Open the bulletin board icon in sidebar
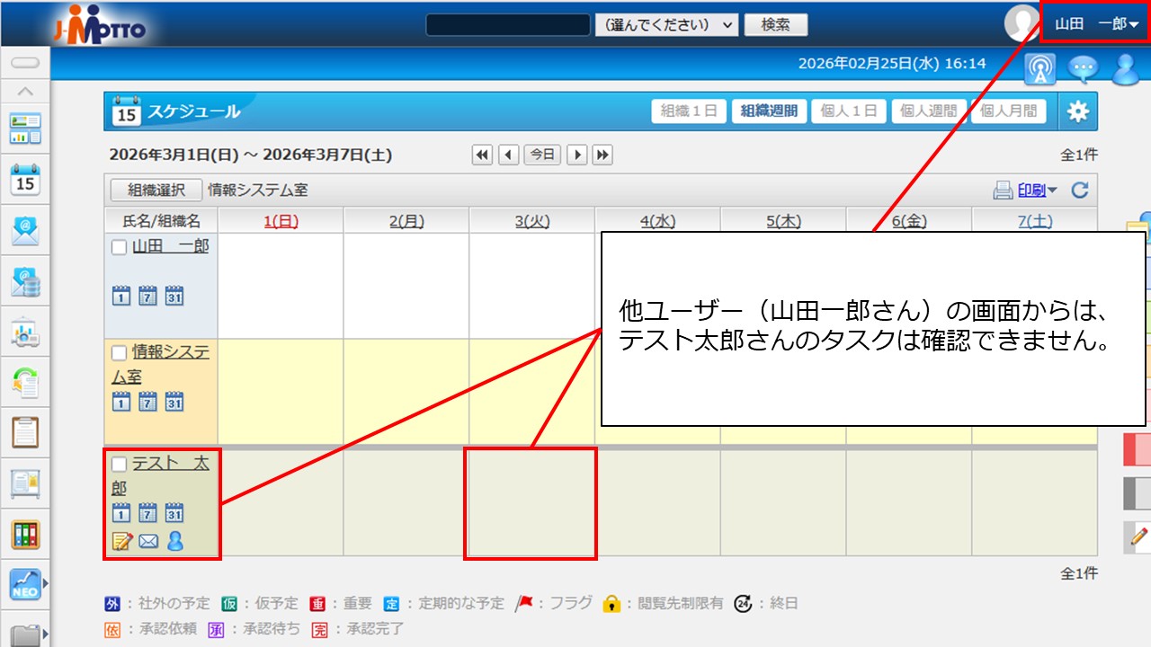This screenshot has height=647, width=1151. click(x=25, y=484)
